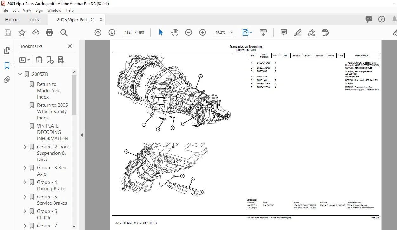Click the stamp tool icon
Image resolution: width=397 pixels, height=230 pixels.
click(x=325, y=33)
